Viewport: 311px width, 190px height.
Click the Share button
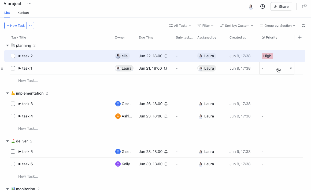(x=281, y=6)
